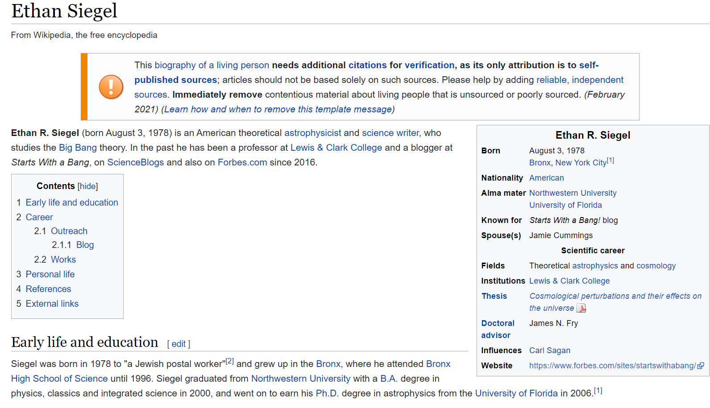Open New York City link in infobox
This screenshot has width=710, height=408.
(x=581, y=163)
